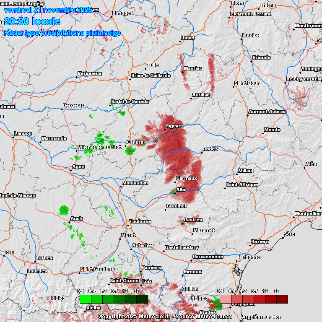This screenshot has width=322, height=322.
Task: Click the darkest green 37 rain legend swatch
Action: pos(142,299)
